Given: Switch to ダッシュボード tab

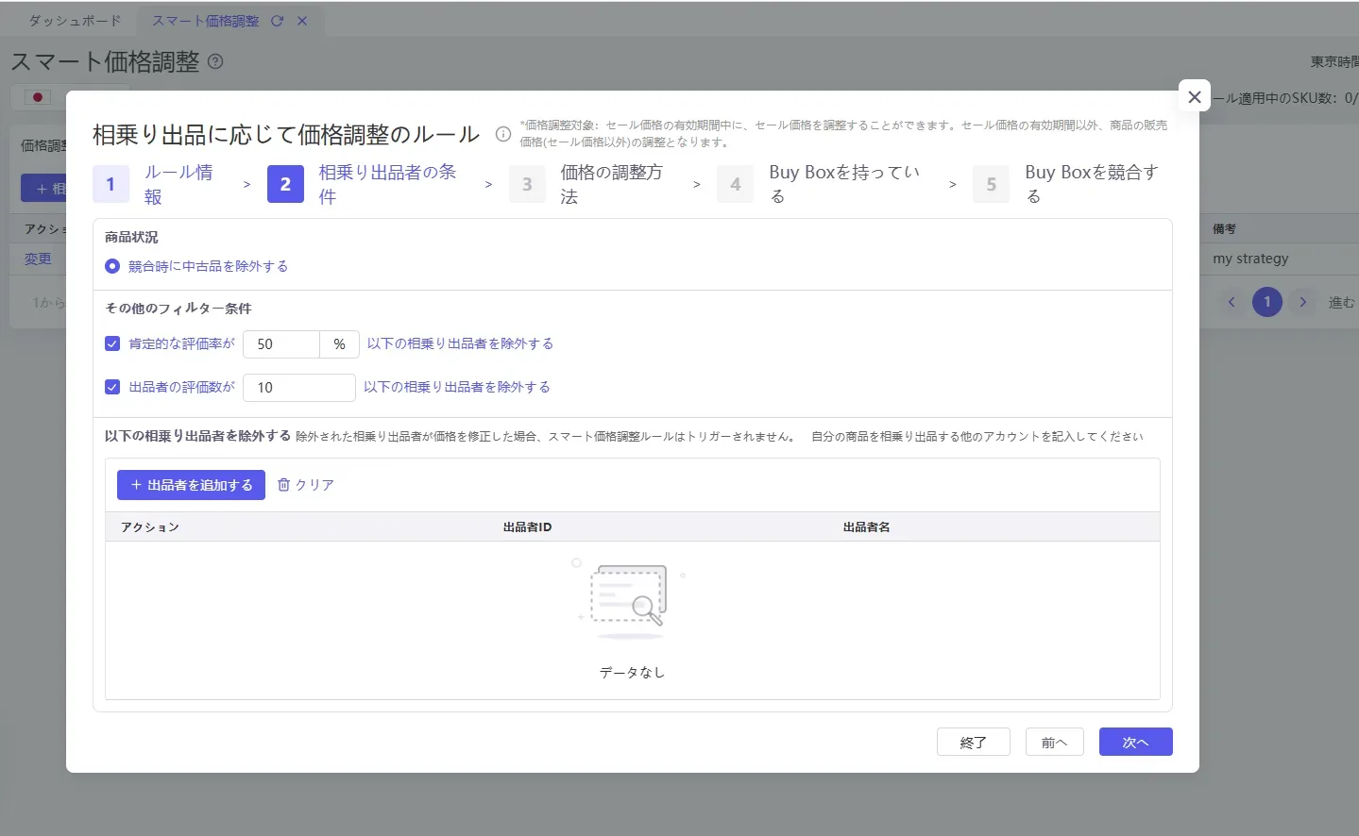Looking at the screenshot, I should (x=75, y=21).
